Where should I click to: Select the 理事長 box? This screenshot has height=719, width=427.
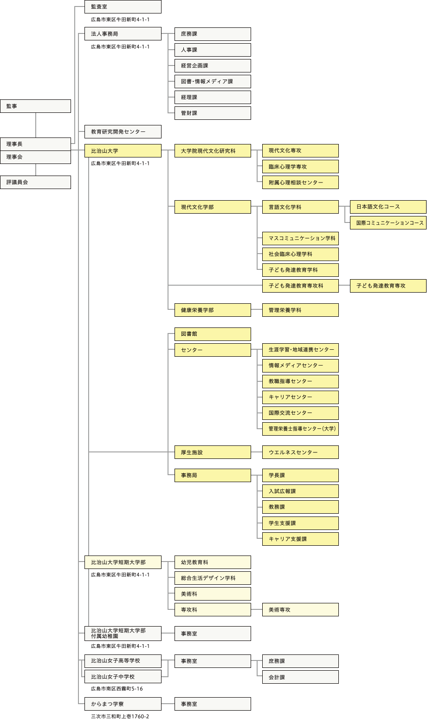tap(36, 144)
